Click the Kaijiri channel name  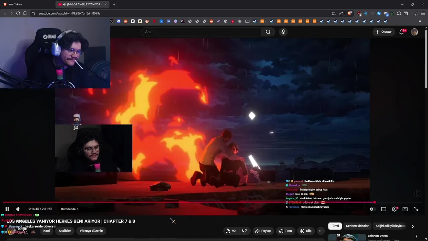pos(23,229)
